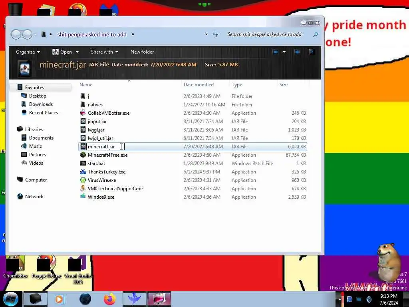
Task: Open the Peggle Deluxe desktop shortcut
Action: pyautogui.click(x=47, y=267)
